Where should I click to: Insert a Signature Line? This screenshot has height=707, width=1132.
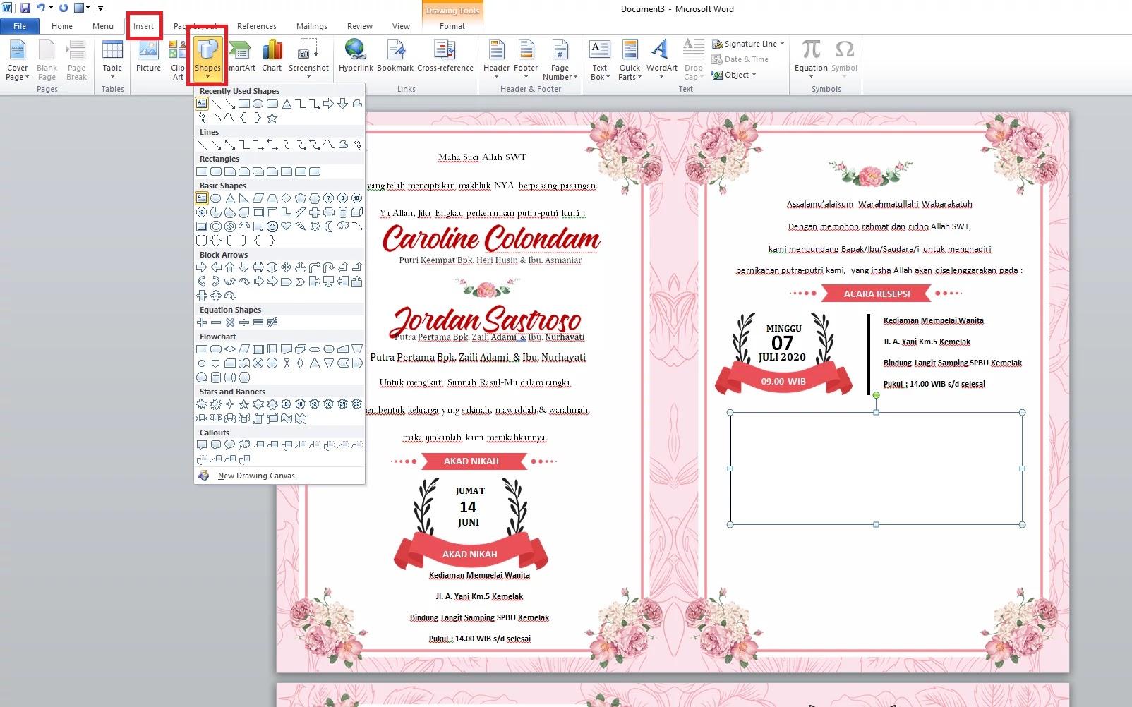pos(747,43)
